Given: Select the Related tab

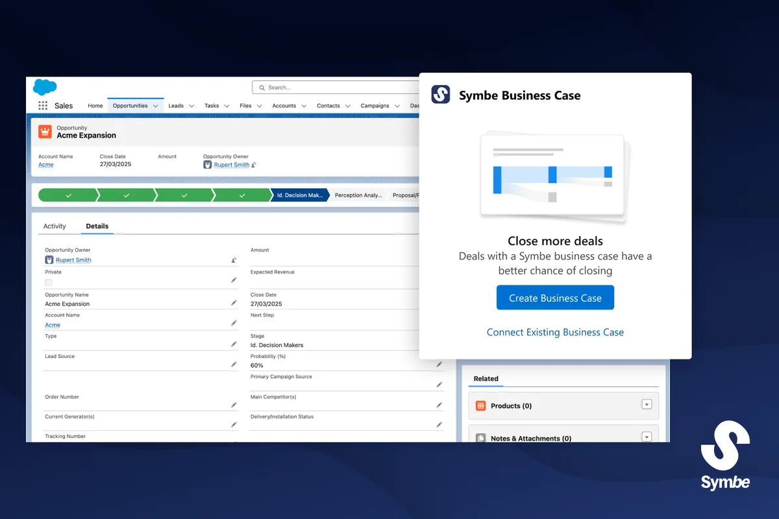Looking at the screenshot, I should click(486, 379).
